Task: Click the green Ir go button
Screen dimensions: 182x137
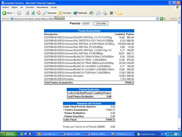Action: click(163, 19)
